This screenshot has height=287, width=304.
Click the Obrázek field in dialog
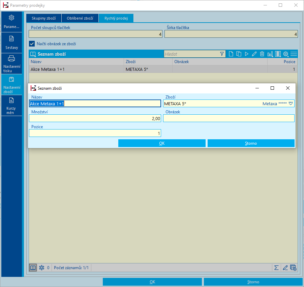pyautogui.click(x=229, y=118)
